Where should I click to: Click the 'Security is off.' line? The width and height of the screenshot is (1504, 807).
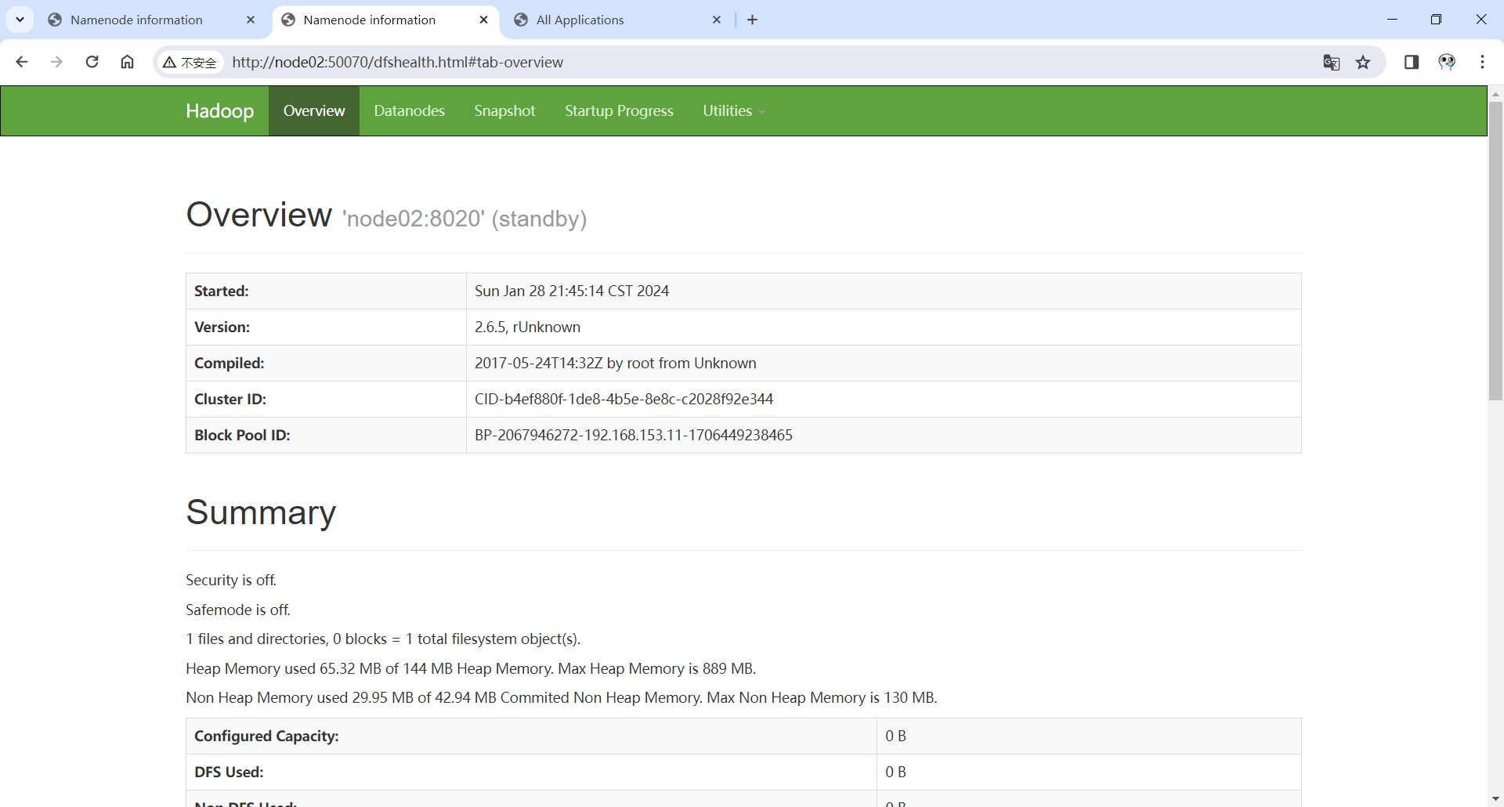click(x=231, y=580)
